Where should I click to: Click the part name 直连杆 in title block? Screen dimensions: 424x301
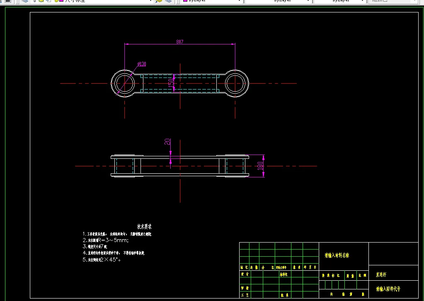381,275
